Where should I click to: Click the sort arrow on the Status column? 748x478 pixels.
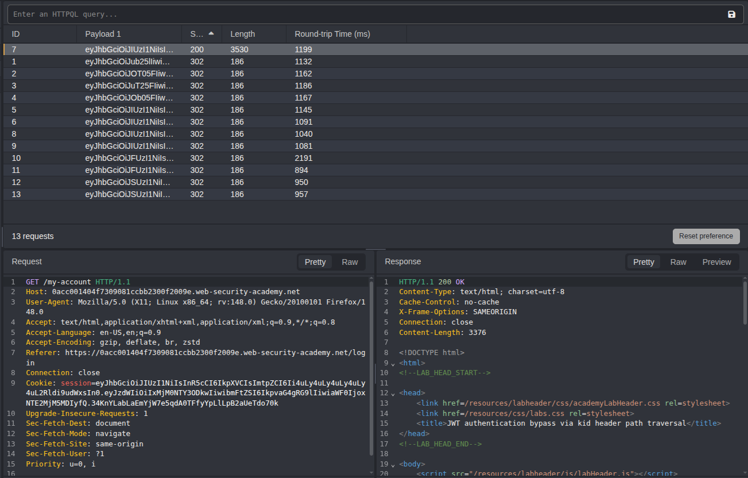coord(211,34)
